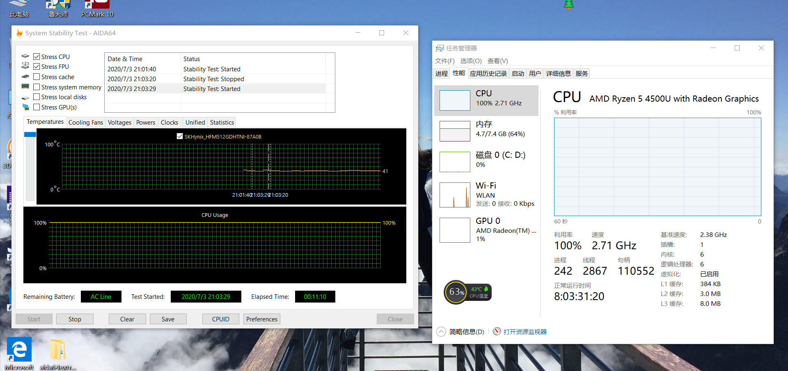Select the 21:01:40 Stability Test: Started log row

216,69
